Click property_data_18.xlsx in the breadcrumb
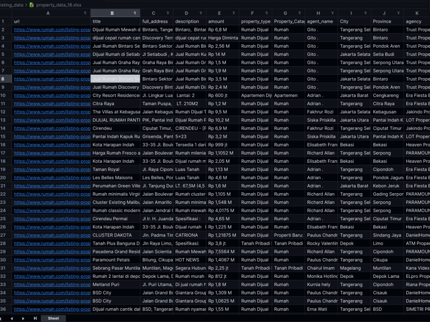 58,5
